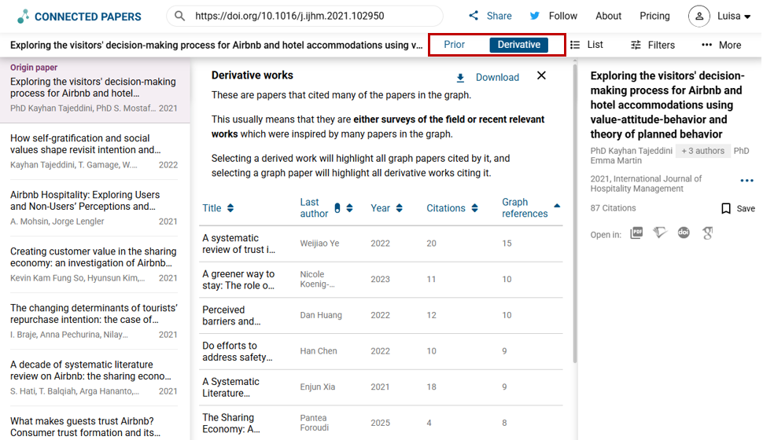Toggle first/last author column switch
The width and height of the screenshot is (763, 440).
(337, 208)
